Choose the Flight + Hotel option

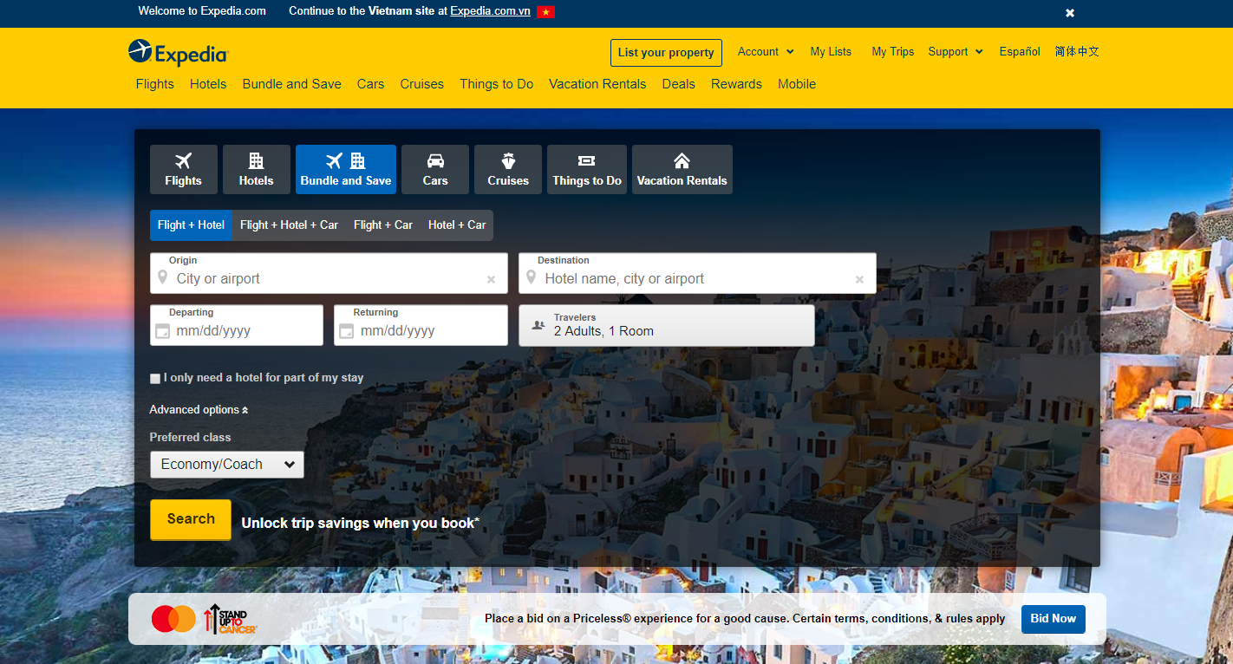pos(191,225)
